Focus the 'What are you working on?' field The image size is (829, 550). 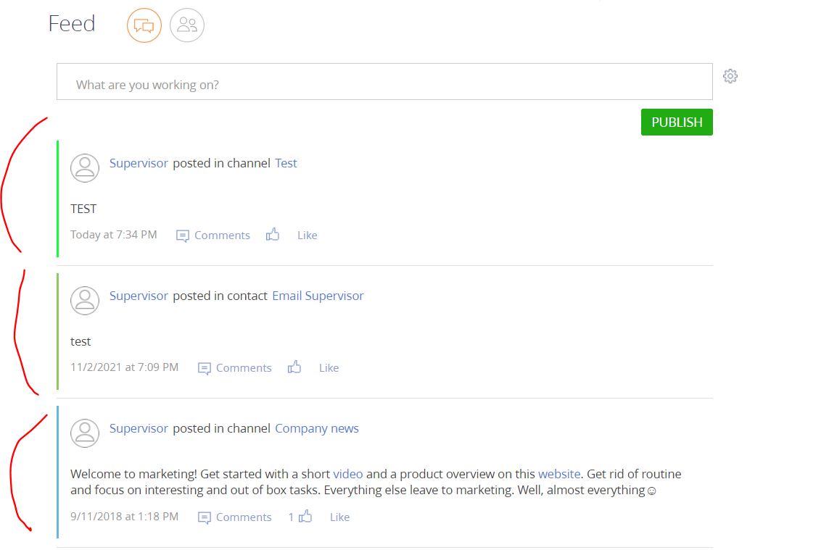(x=384, y=82)
